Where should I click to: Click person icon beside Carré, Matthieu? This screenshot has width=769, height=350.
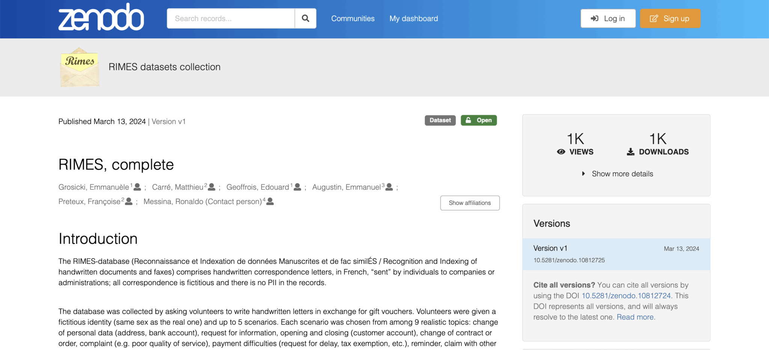(212, 187)
